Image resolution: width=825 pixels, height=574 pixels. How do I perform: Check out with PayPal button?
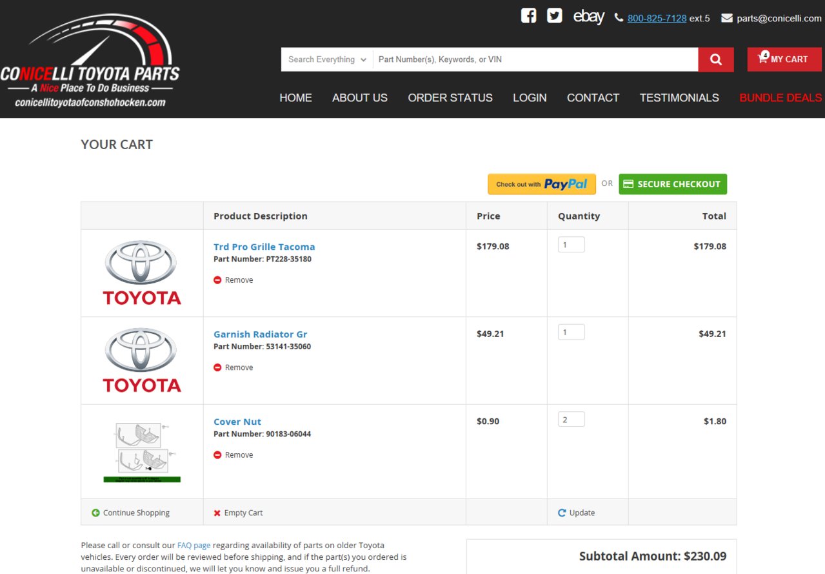pyautogui.click(x=542, y=184)
